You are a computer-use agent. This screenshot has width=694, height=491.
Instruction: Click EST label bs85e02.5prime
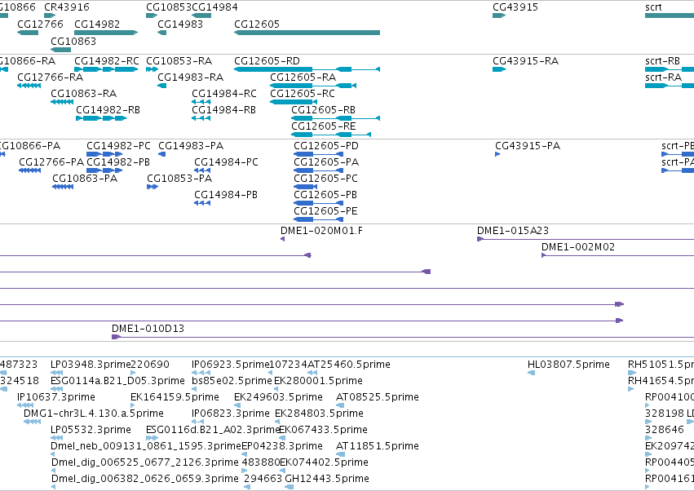pyautogui.click(x=232, y=381)
